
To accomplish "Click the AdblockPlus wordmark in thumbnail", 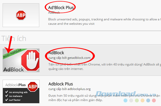I will pos(16,85).
